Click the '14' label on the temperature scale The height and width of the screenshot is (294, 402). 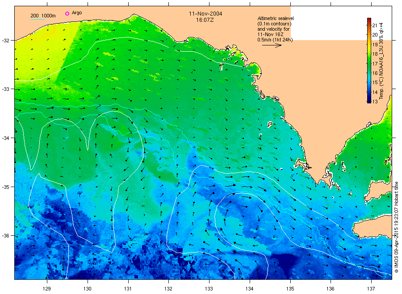375,92
